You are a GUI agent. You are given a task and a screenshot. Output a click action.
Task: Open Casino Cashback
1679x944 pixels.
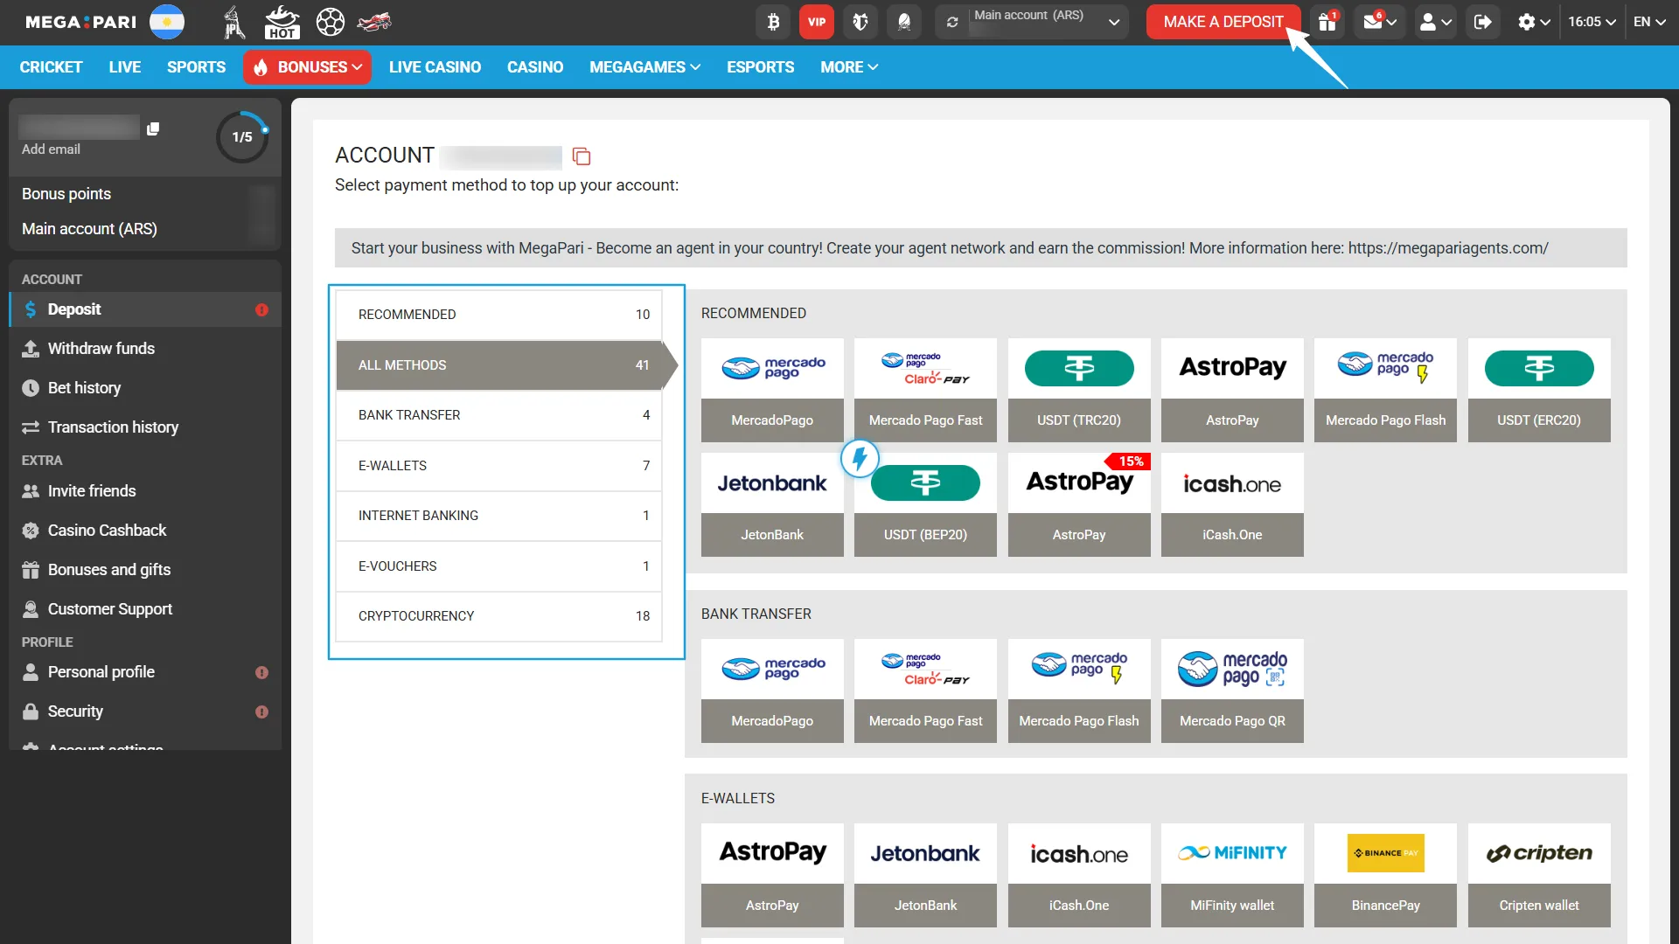[144, 531]
